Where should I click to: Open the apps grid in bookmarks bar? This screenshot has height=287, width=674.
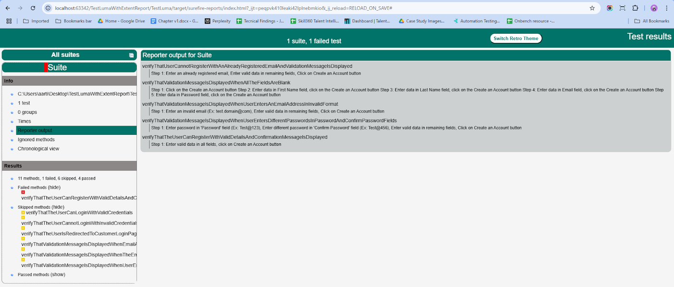click(x=9, y=21)
